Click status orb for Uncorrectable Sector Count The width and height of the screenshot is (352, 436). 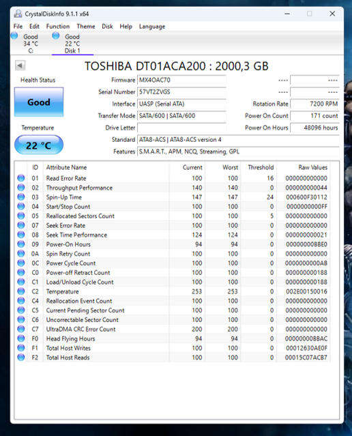click(21, 320)
